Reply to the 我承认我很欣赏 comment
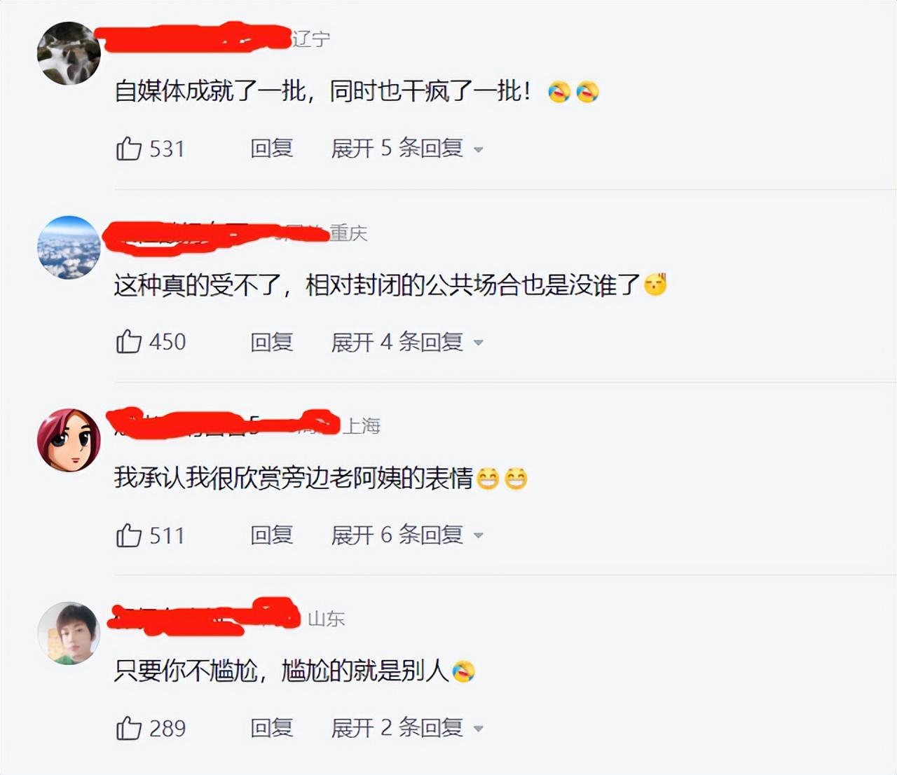Screen dimensions: 897x775 pos(272,535)
